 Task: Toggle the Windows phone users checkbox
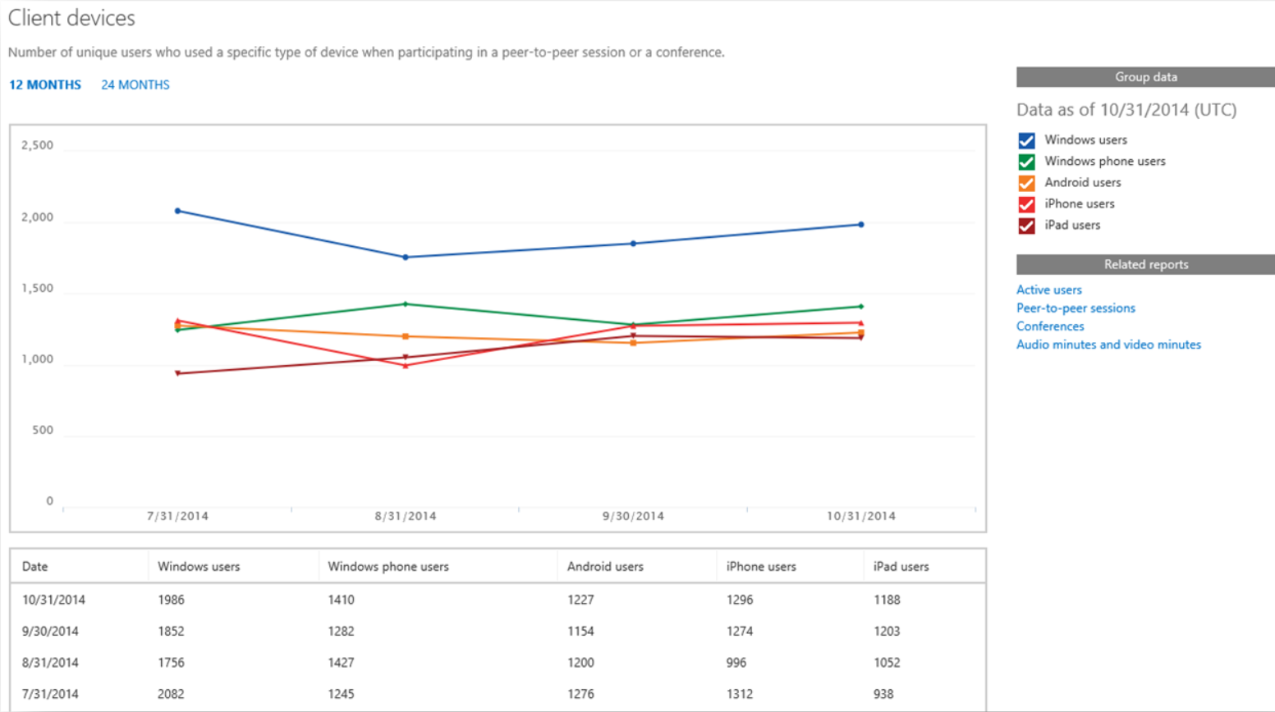coord(1026,162)
